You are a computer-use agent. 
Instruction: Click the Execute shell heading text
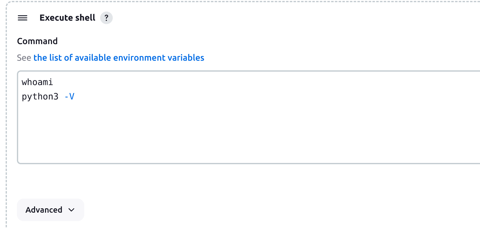click(x=67, y=18)
